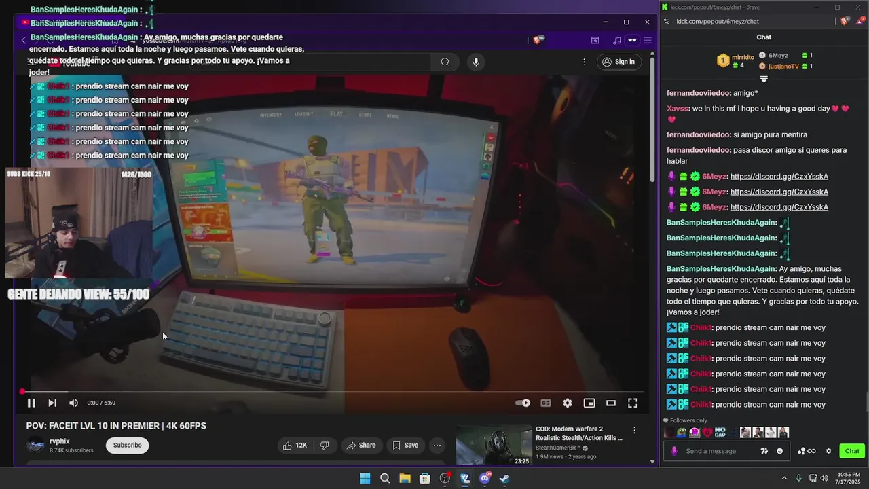Share the YouTube video

(x=360, y=446)
